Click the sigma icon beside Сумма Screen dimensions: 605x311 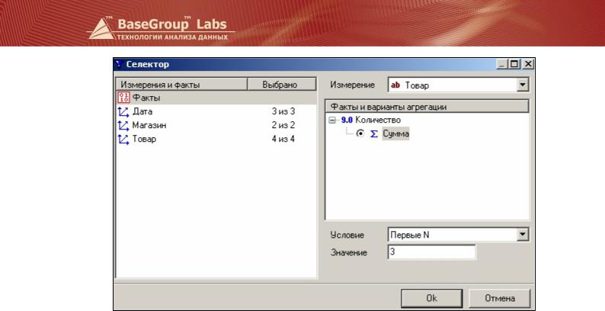(374, 134)
